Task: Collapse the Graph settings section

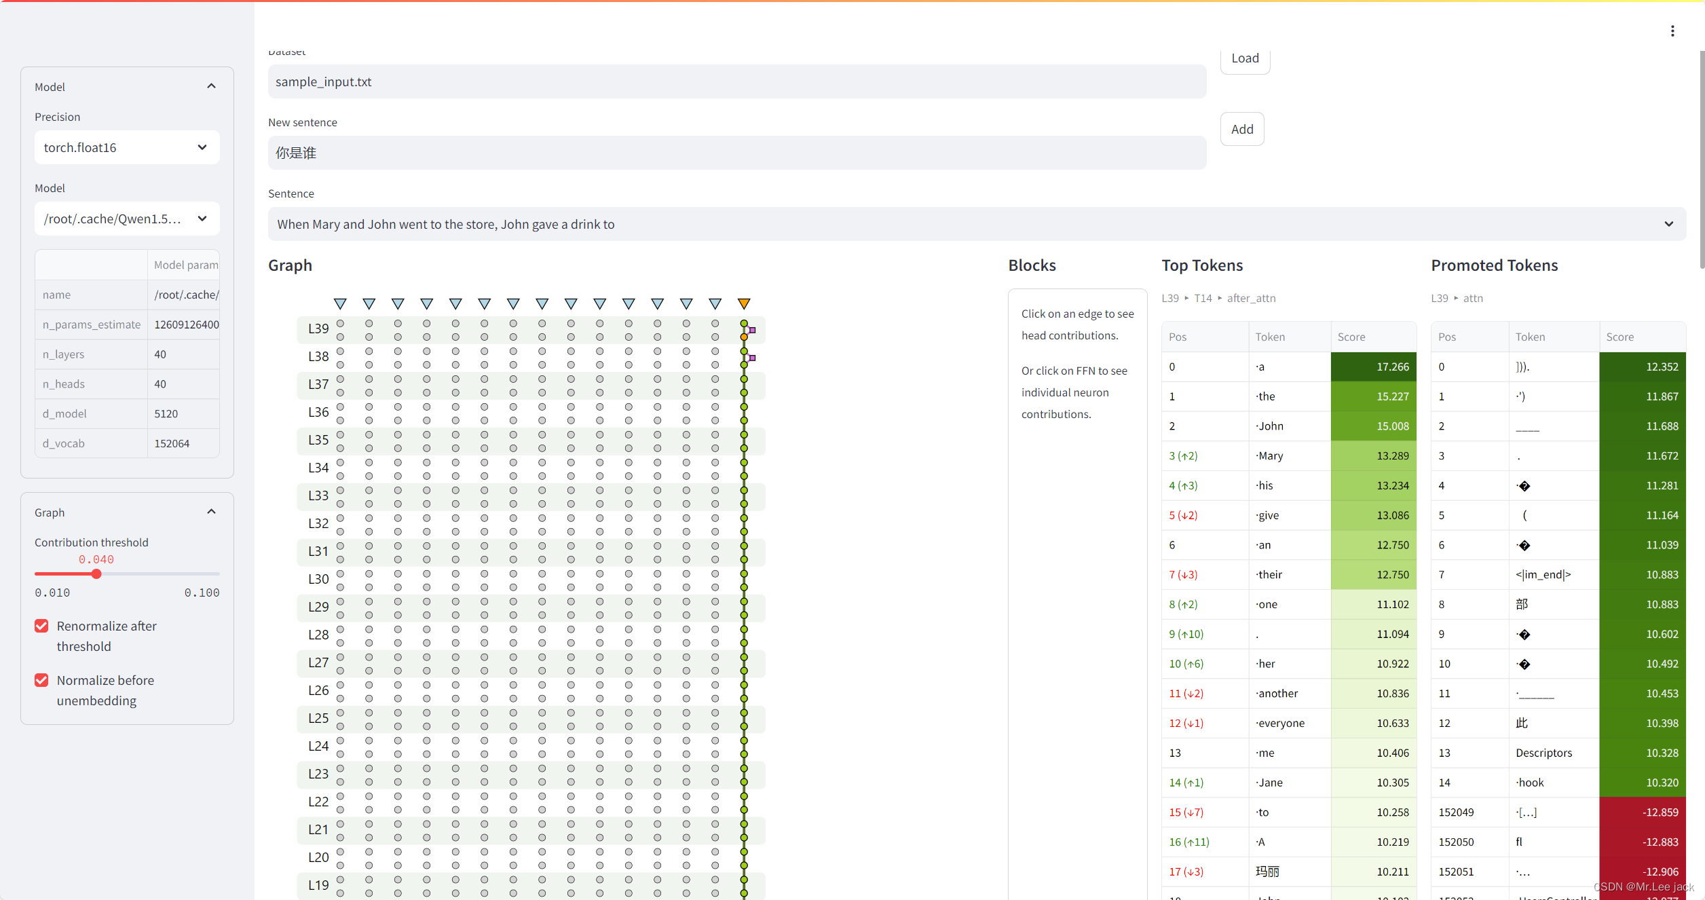Action: coord(211,512)
